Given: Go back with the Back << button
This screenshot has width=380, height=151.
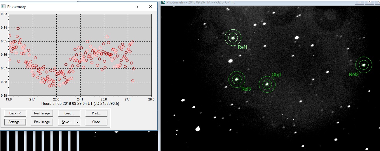Looking at the screenshot, I should click(x=15, y=113).
